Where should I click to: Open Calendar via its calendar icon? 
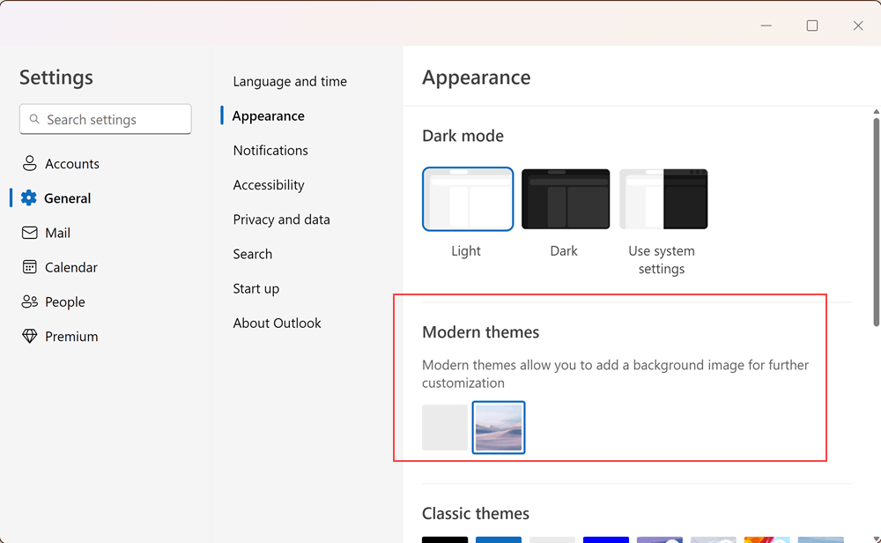click(29, 267)
